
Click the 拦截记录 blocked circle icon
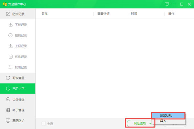(x=11, y=35)
